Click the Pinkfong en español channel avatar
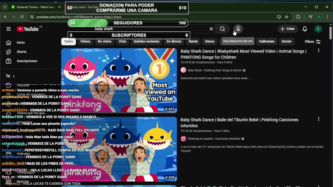The height and width of the screenshot is (187, 333). tap(183, 139)
